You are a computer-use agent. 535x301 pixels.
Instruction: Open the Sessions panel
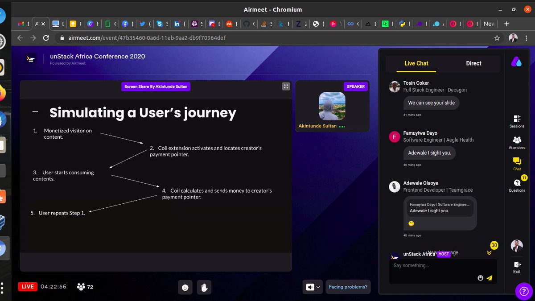pyautogui.click(x=517, y=121)
